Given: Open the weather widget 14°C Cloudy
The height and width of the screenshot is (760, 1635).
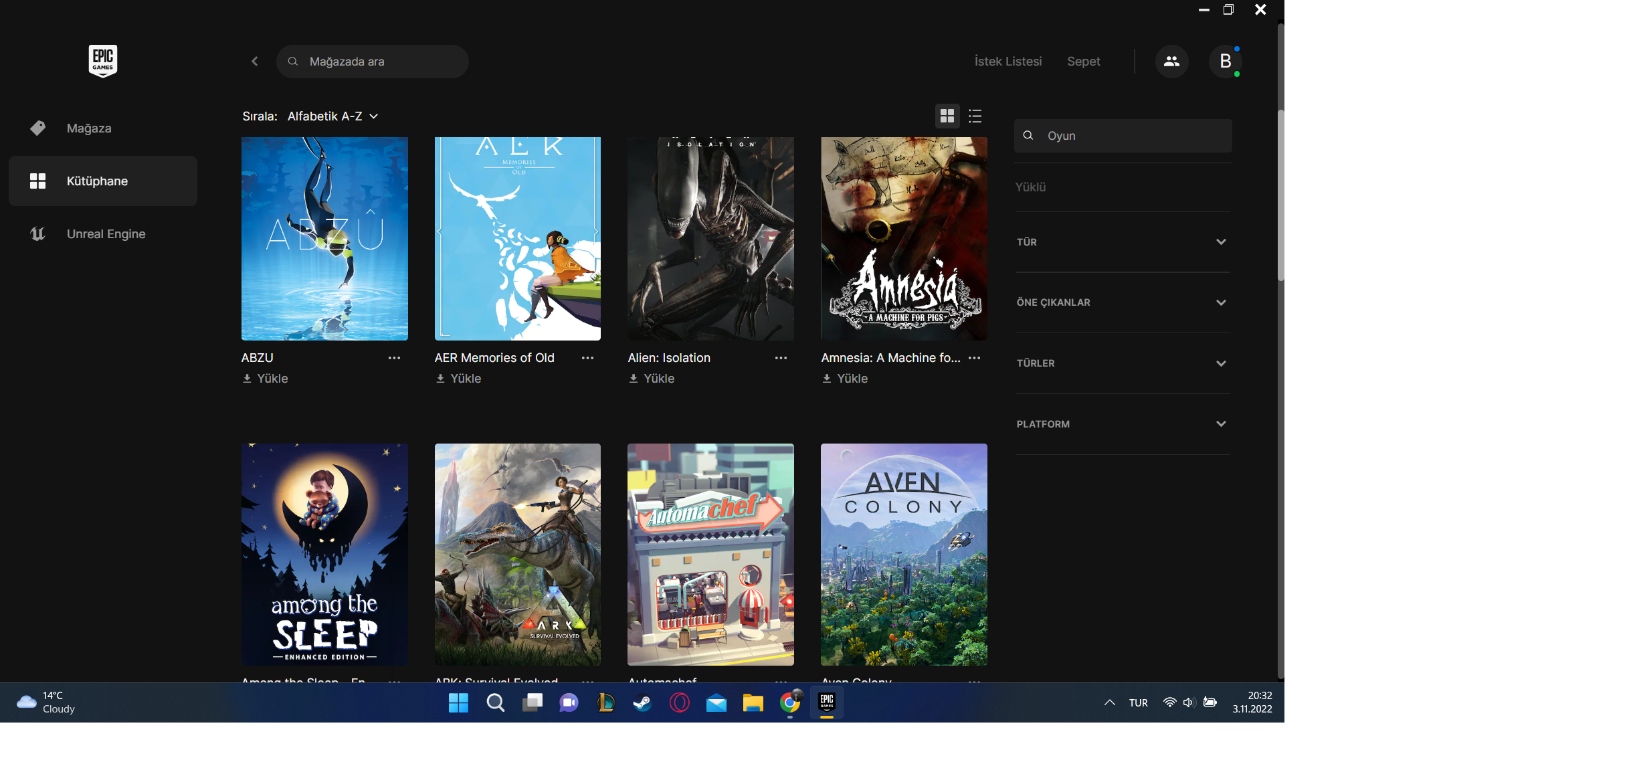Looking at the screenshot, I should 45,702.
